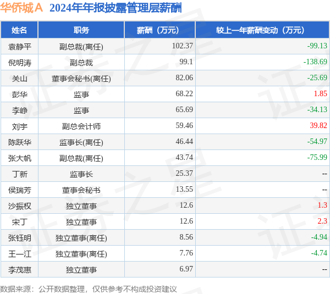The width and height of the screenshot is (330, 294).
Task: Click change value -75.99
Action: [x=317, y=157]
